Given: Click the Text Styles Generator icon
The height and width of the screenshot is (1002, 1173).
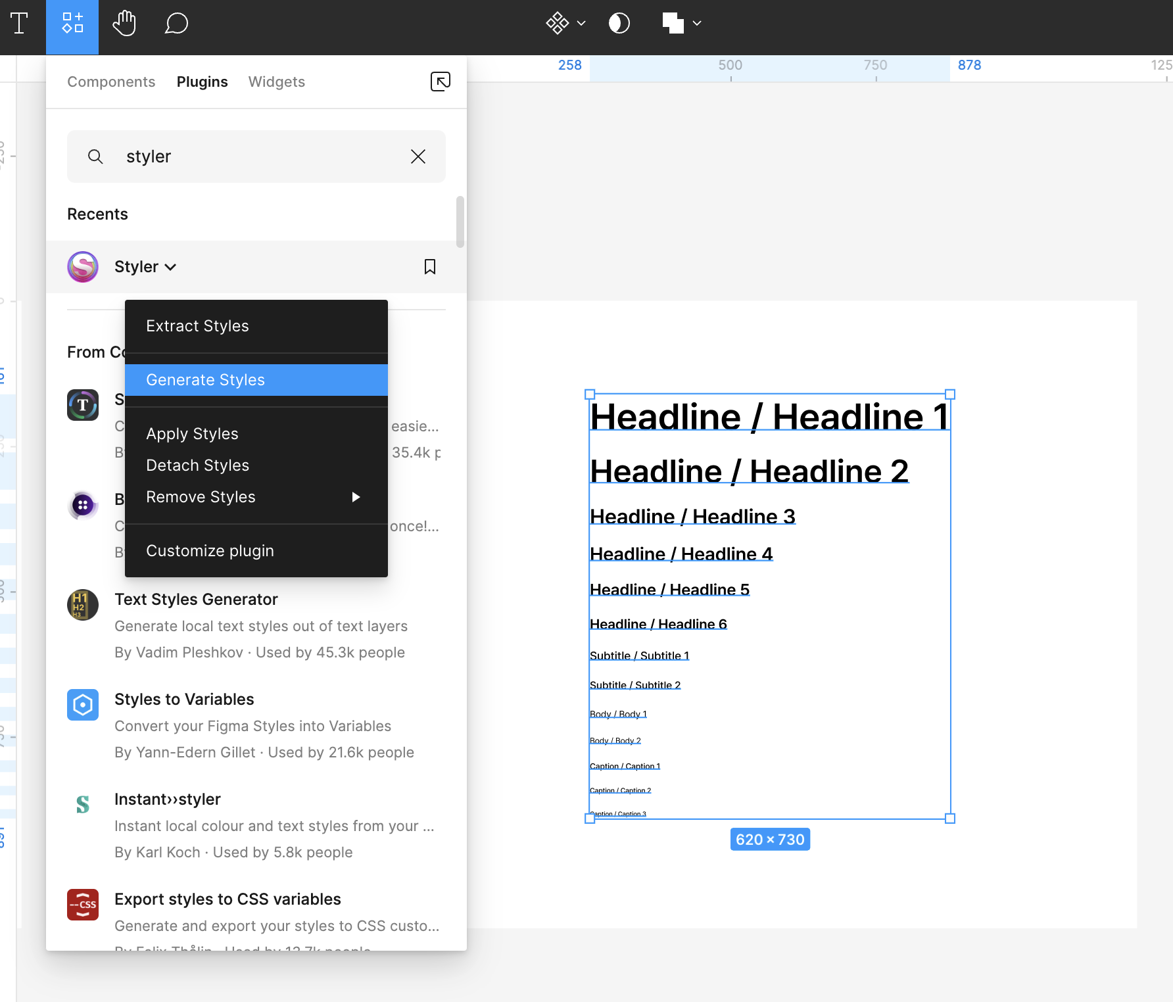Looking at the screenshot, I should [x=83, y=605].
